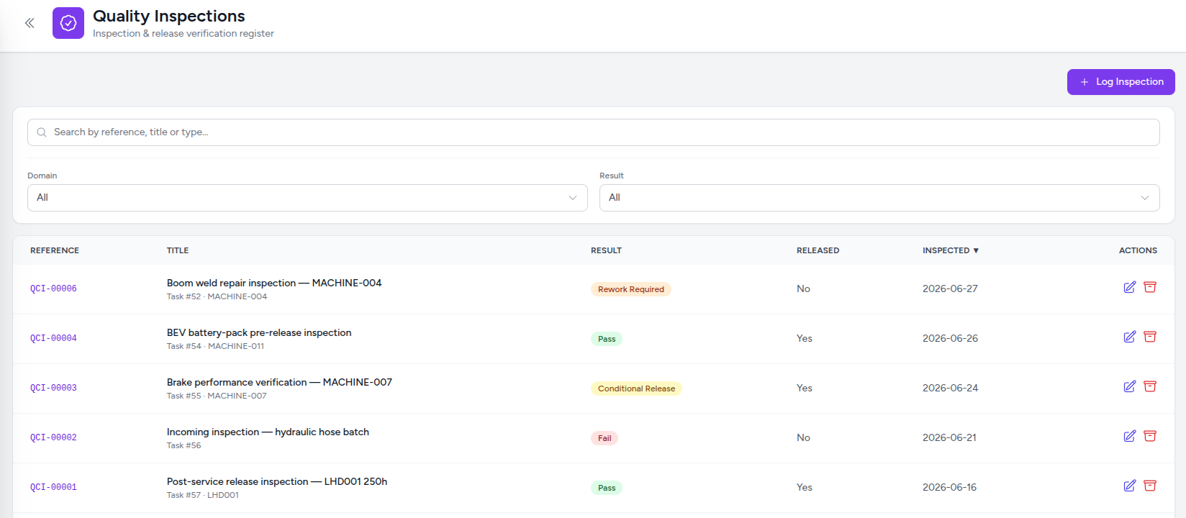
Task: Click the magnifier icon in the search bar
Action: [x=42, y=132]
